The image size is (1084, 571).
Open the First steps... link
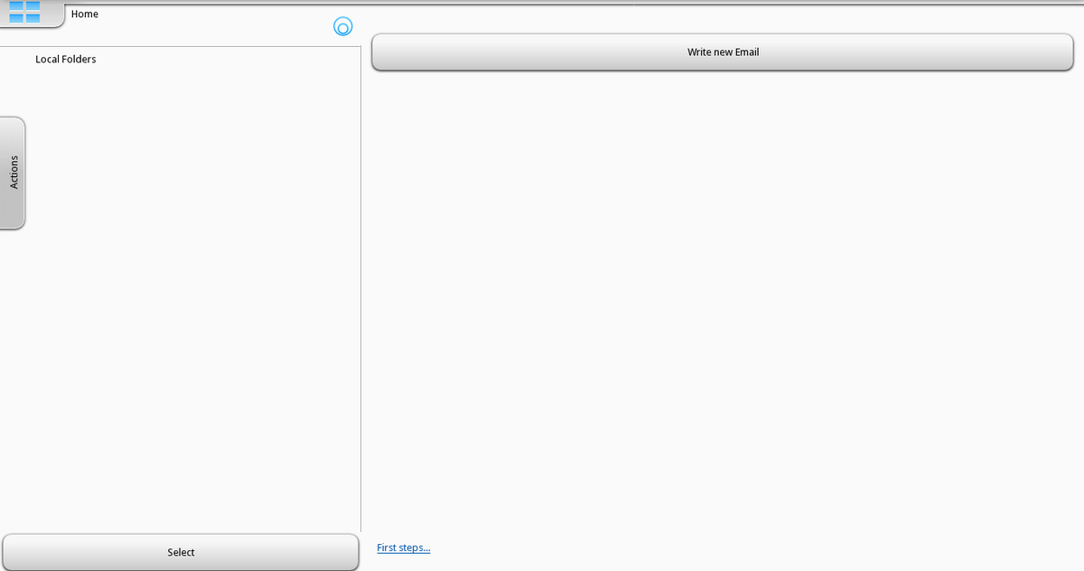pyautogui.click(x=403, y=548)
